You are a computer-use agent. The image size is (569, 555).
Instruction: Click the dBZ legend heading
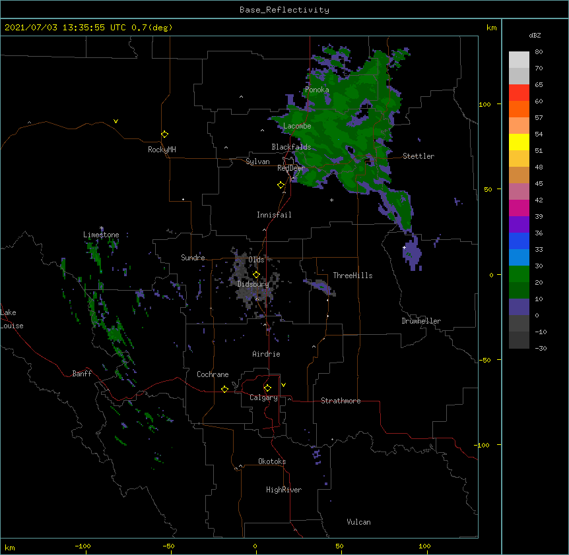(x=535, y=35)
